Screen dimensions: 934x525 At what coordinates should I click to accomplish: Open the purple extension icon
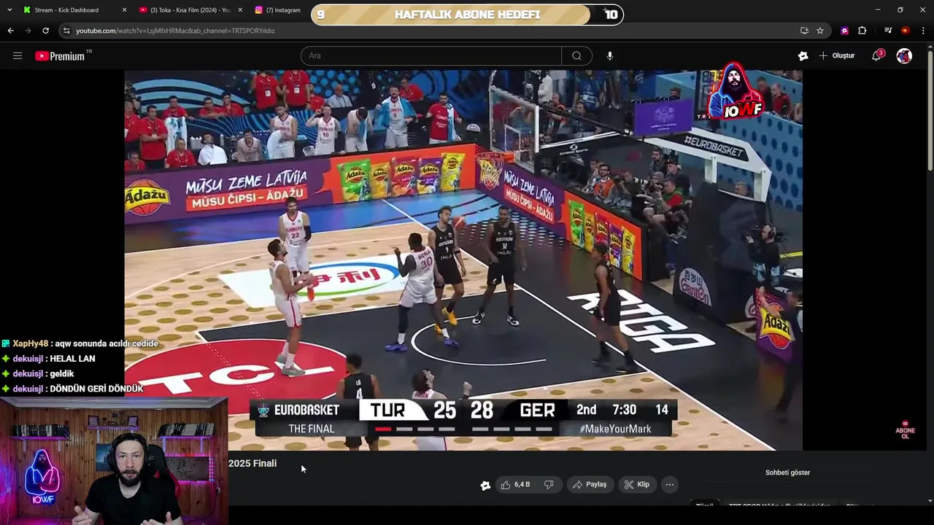(x=844, y=31)
